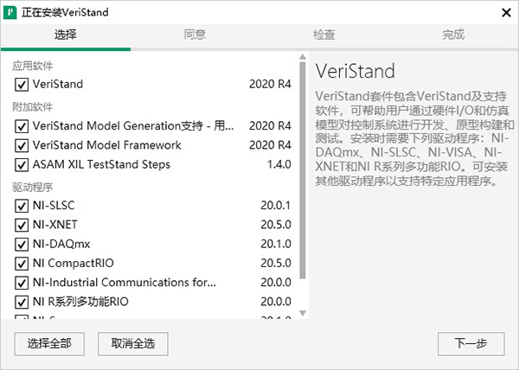Toggle NI R系列多功能RIO checkbox
This screenshot has width=519, height=370.
tap(22, 302)
